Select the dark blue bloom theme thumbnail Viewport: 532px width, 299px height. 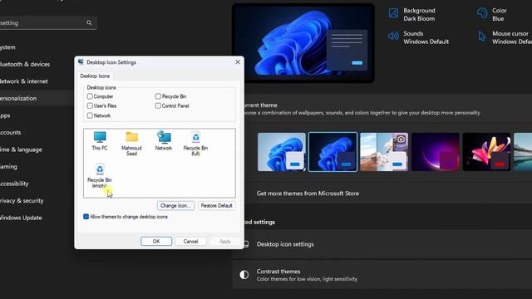(332, 152)
